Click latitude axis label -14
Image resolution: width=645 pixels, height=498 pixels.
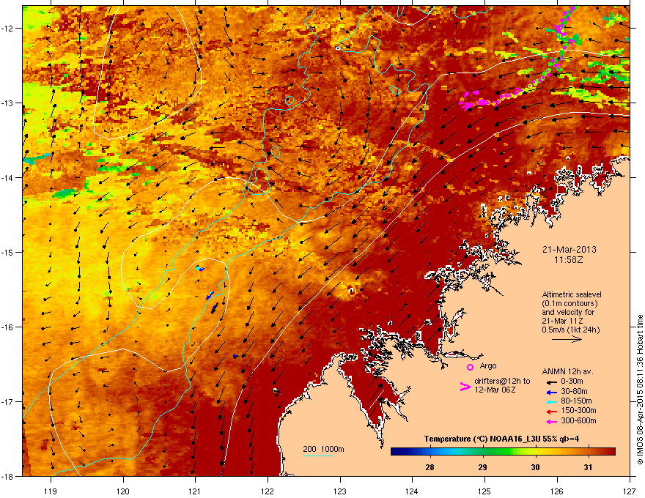[x=8, y=178]
